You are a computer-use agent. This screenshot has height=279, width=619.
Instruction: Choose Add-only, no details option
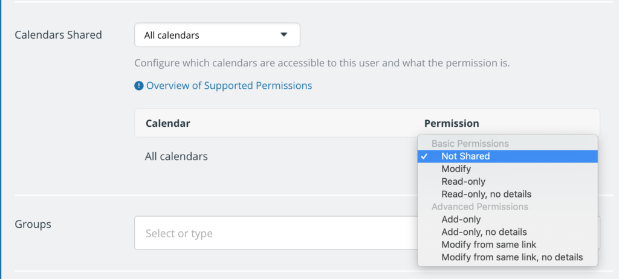(x=508, y=232)
